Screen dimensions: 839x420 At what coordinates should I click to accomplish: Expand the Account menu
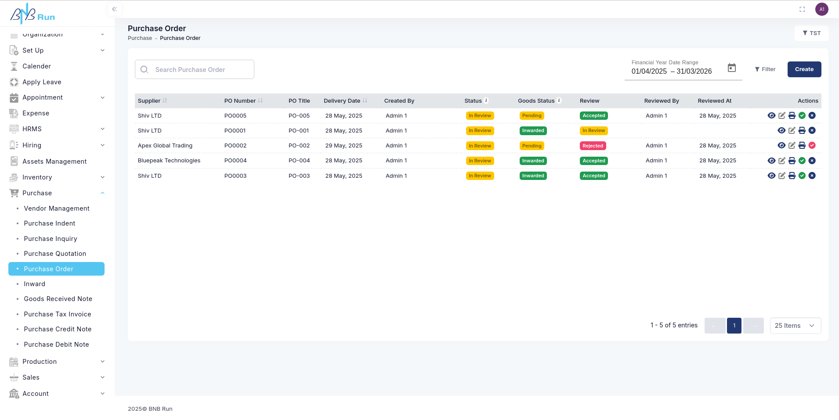pos(57,394)
